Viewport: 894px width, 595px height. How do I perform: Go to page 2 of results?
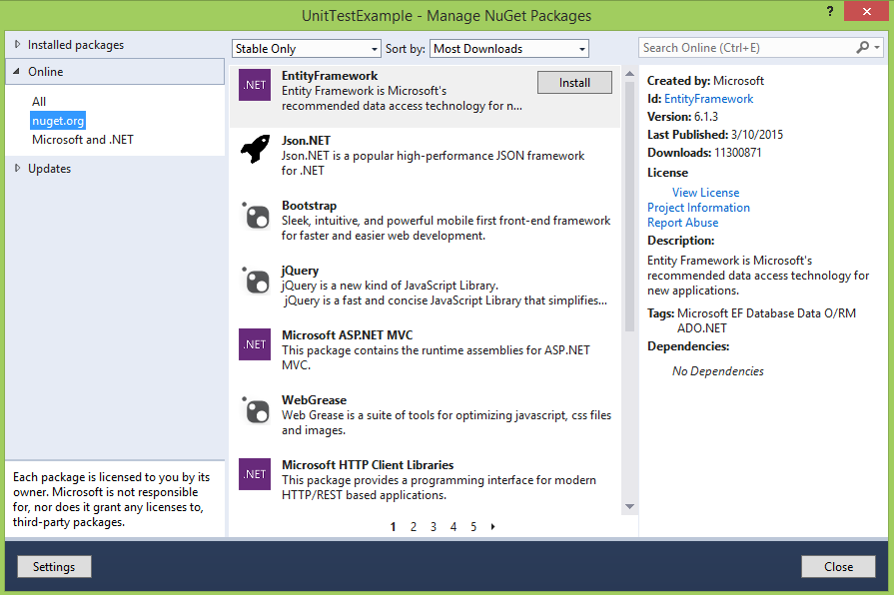(414, 526)
